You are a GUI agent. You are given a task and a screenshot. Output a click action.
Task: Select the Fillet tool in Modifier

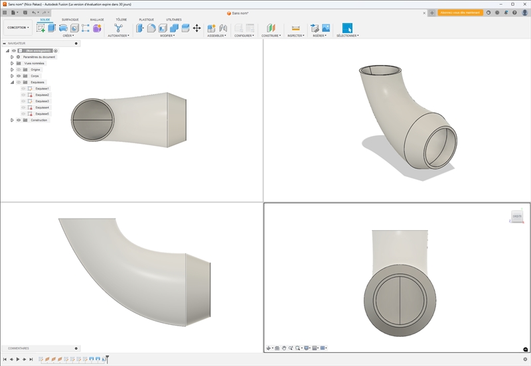click(x=151, y=28)
